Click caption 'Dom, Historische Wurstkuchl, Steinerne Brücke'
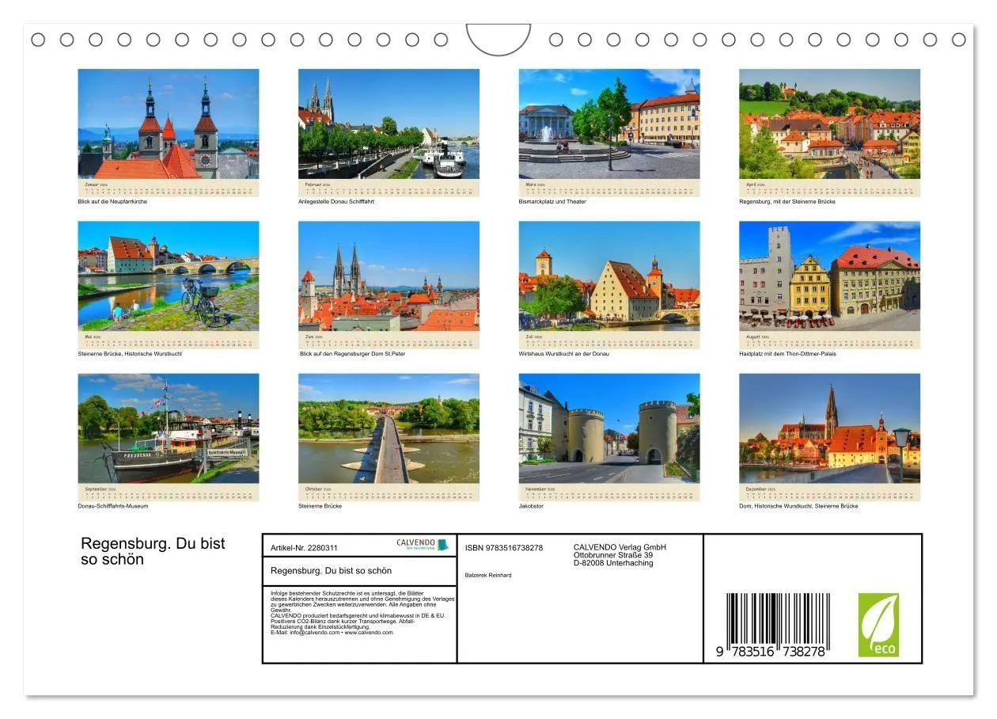This screenshot has width=997, height=719. pyautogui.click(x=798, y=506)
